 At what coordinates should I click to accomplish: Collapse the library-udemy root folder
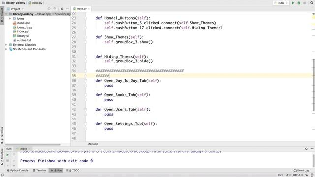pos(6,14)
